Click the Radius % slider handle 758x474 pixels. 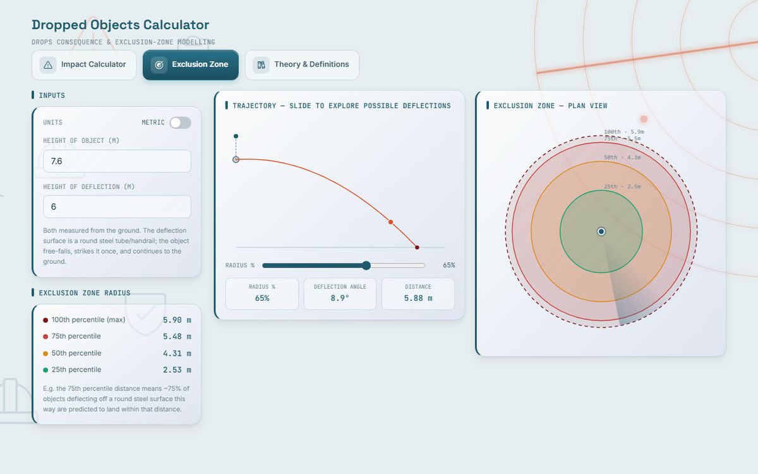click(366, 265)
